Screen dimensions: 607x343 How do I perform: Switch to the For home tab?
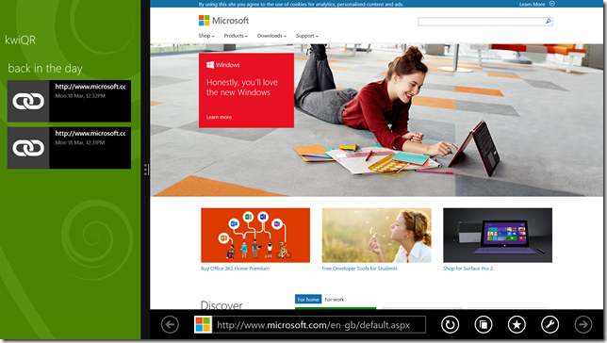click(308, 300)
